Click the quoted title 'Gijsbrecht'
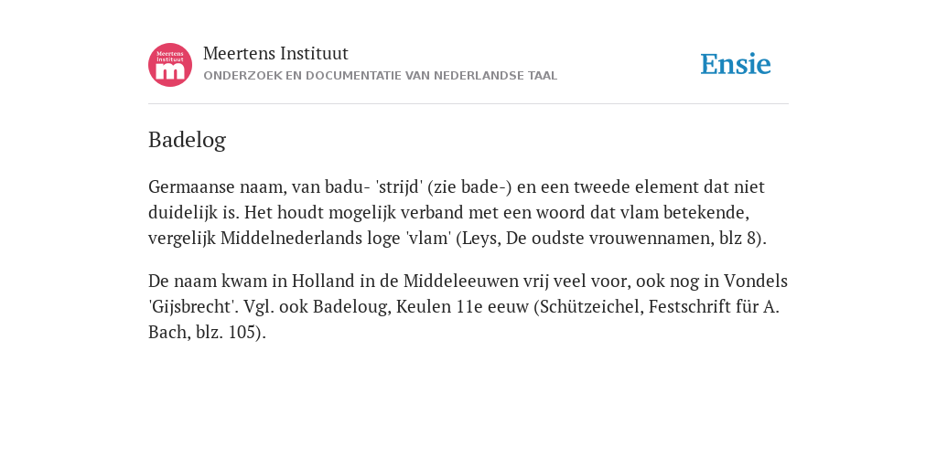The width and height of the screenshot is (937, 468). pyautogui.click(x=190, y=306)
